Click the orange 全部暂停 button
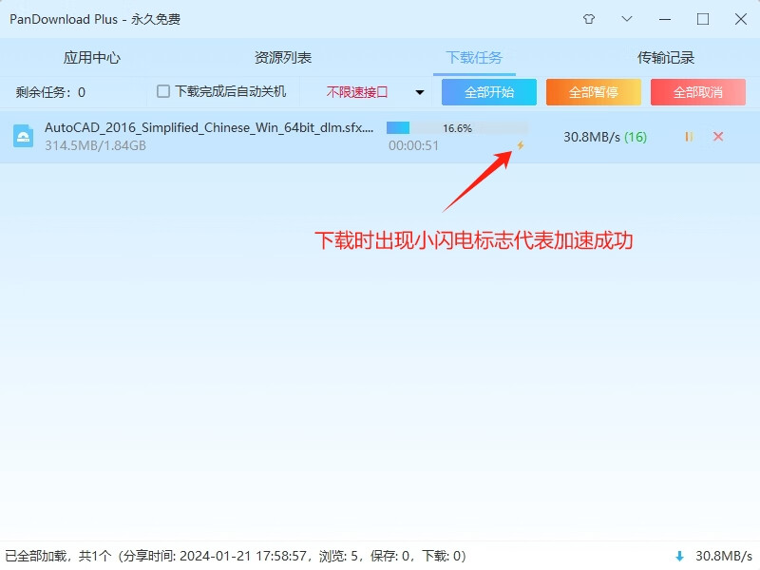The image size is (760, 570). [x=594, y=92]
